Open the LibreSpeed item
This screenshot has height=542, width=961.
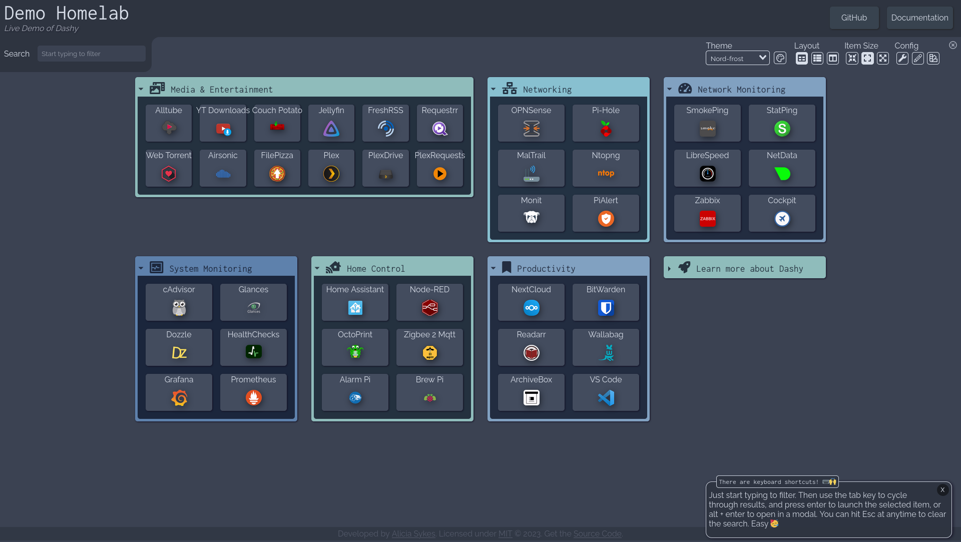point(707,168)
